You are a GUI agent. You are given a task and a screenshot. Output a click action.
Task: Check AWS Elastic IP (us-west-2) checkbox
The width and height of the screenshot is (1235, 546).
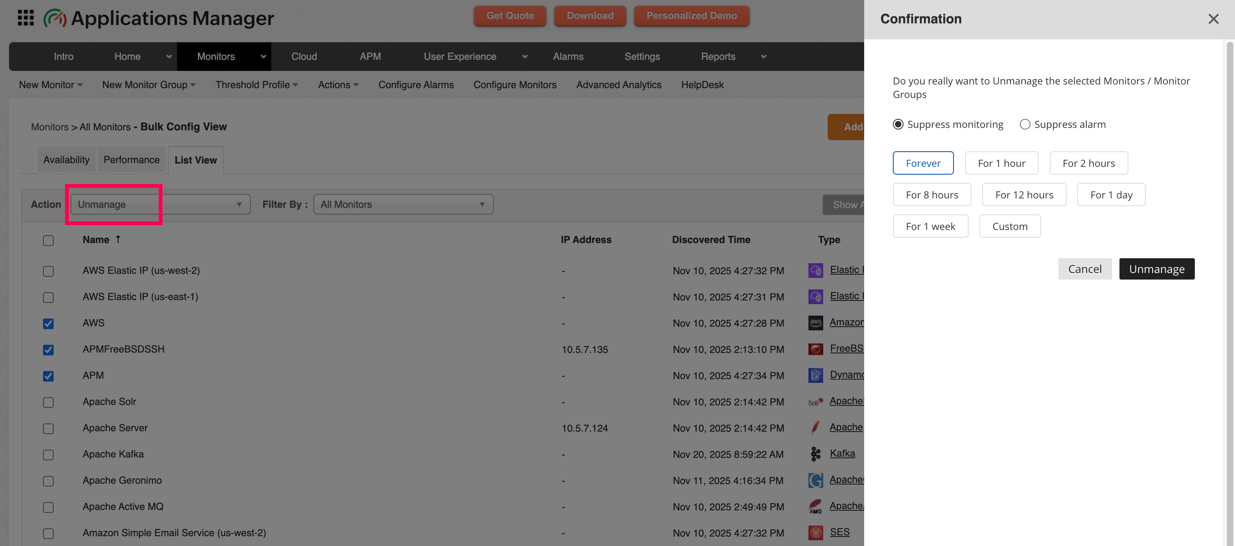pyautogui.click(x=48, y=271)
